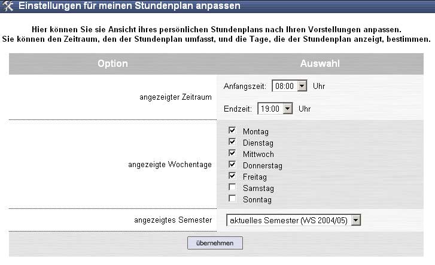Click the Endzeit field label
435x265 pixels.
238,109
